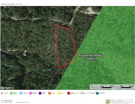This screenshot has height=104, width=135.
Task: Click the light blue State Land legend icon
Action: click(x=21, y=93)
